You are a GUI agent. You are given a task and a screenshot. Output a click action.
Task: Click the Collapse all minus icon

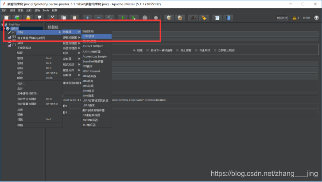pos(99,18)
